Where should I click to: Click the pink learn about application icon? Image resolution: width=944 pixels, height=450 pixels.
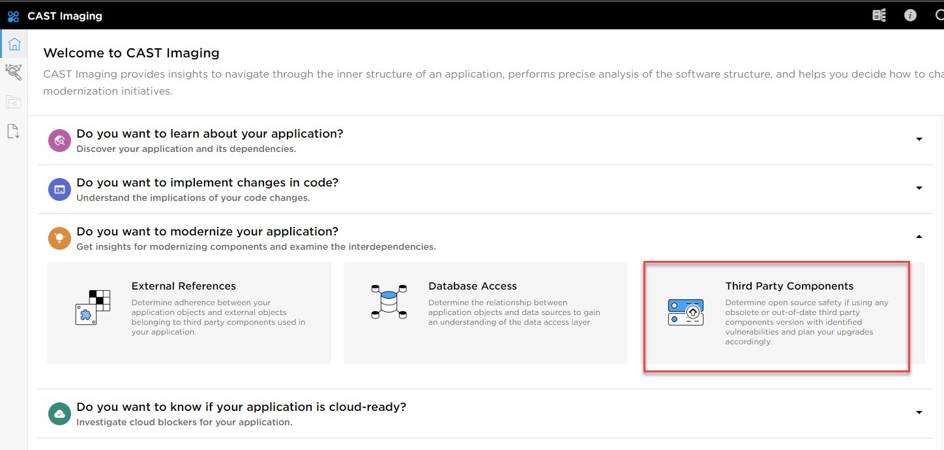click(x=59, y=140)
